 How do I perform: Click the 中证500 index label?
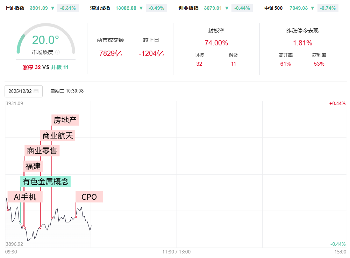pos(273,8)
